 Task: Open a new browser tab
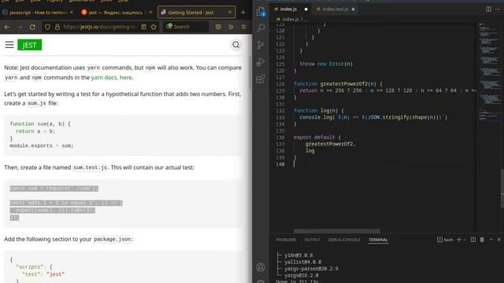243,13
